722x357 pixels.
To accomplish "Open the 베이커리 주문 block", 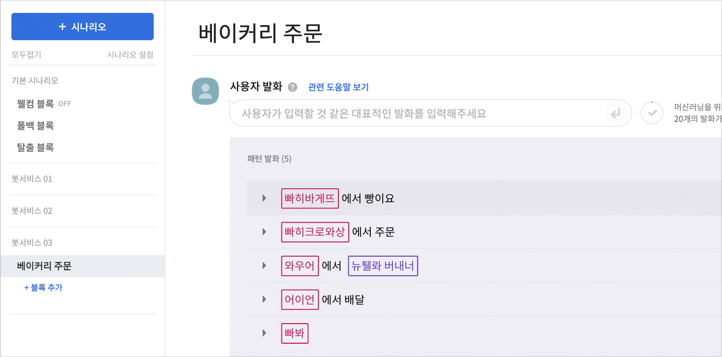I will [x=44, y=266].
